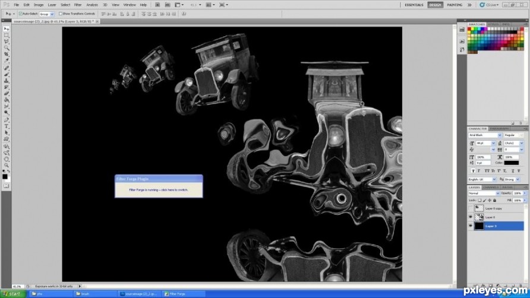Screen dimensions: 530x298
Task: Click the foreground color swatch in toolbox
Action: coord(5,177)
